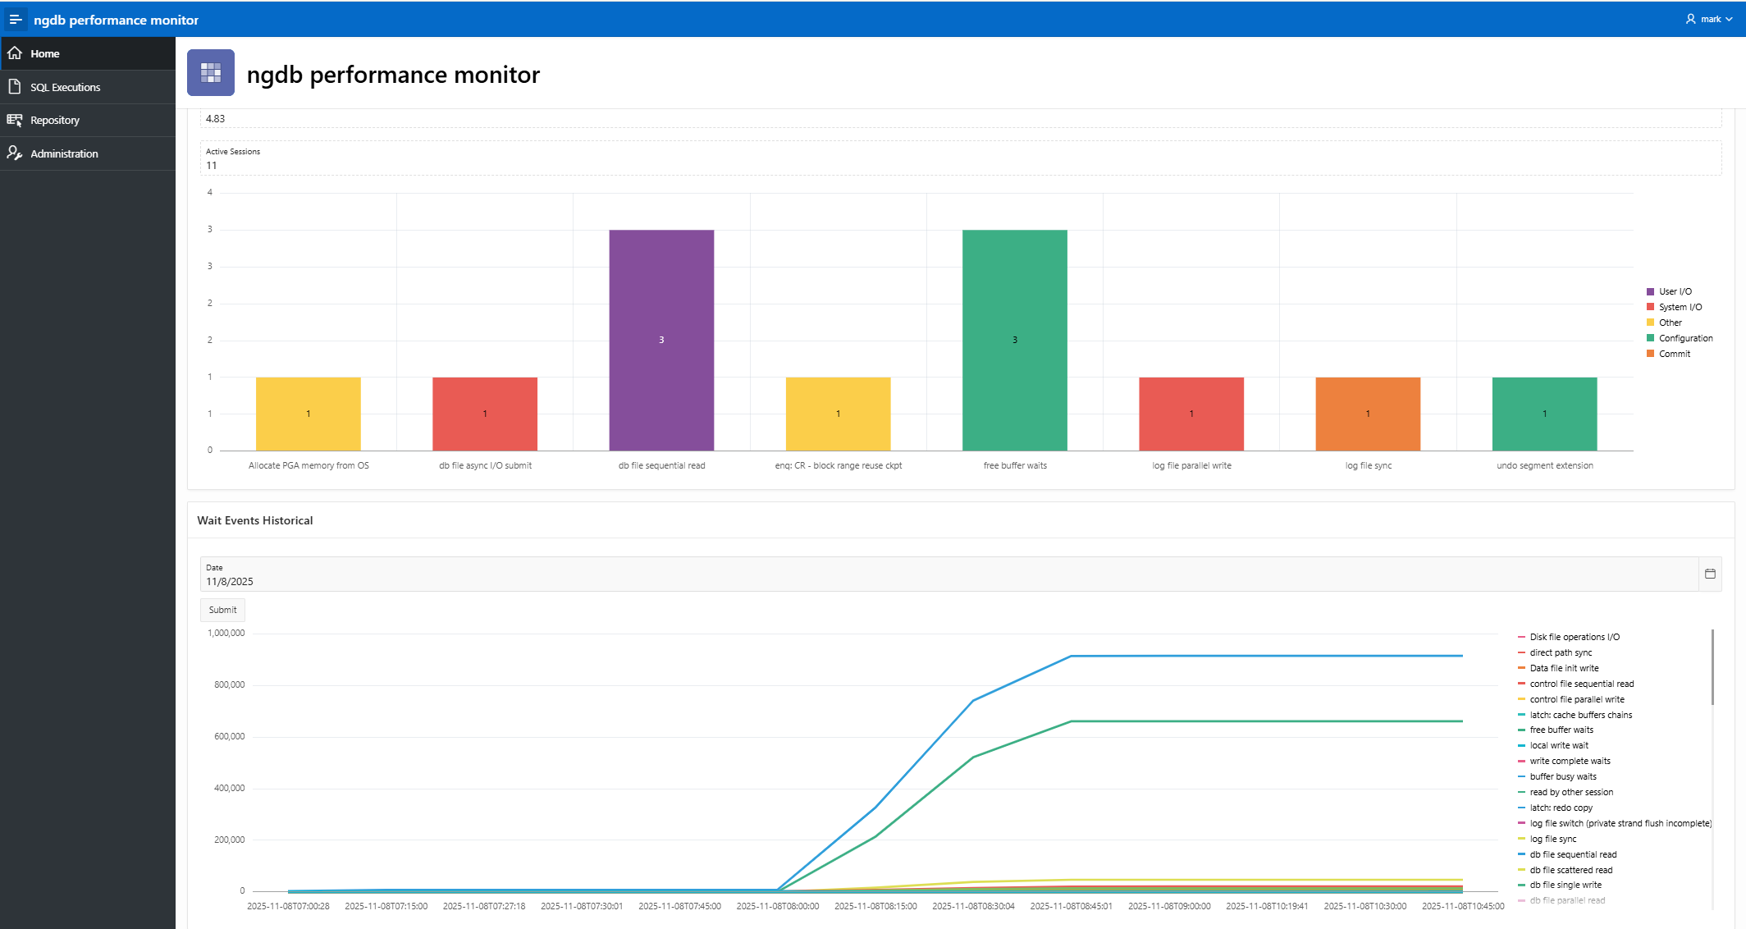The width and height of the screenshot is (1746, 929).
Task: Toggle db file sequential read legend entry
Action: [1572, 854]
